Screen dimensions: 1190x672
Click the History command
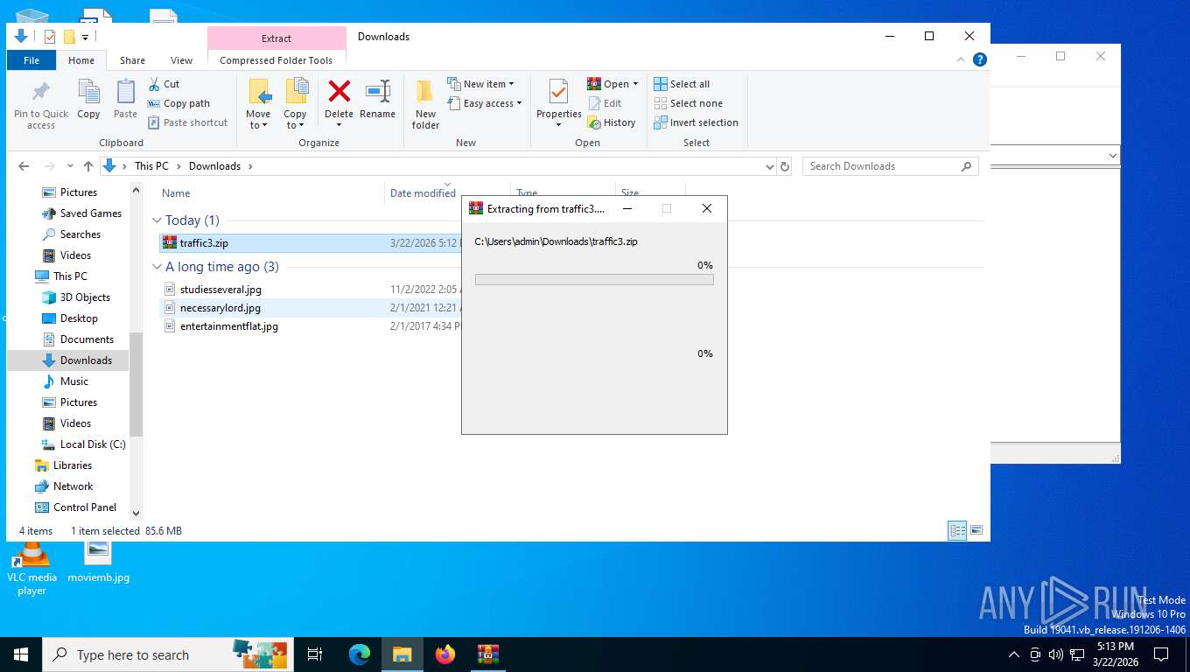coord(612,122)
